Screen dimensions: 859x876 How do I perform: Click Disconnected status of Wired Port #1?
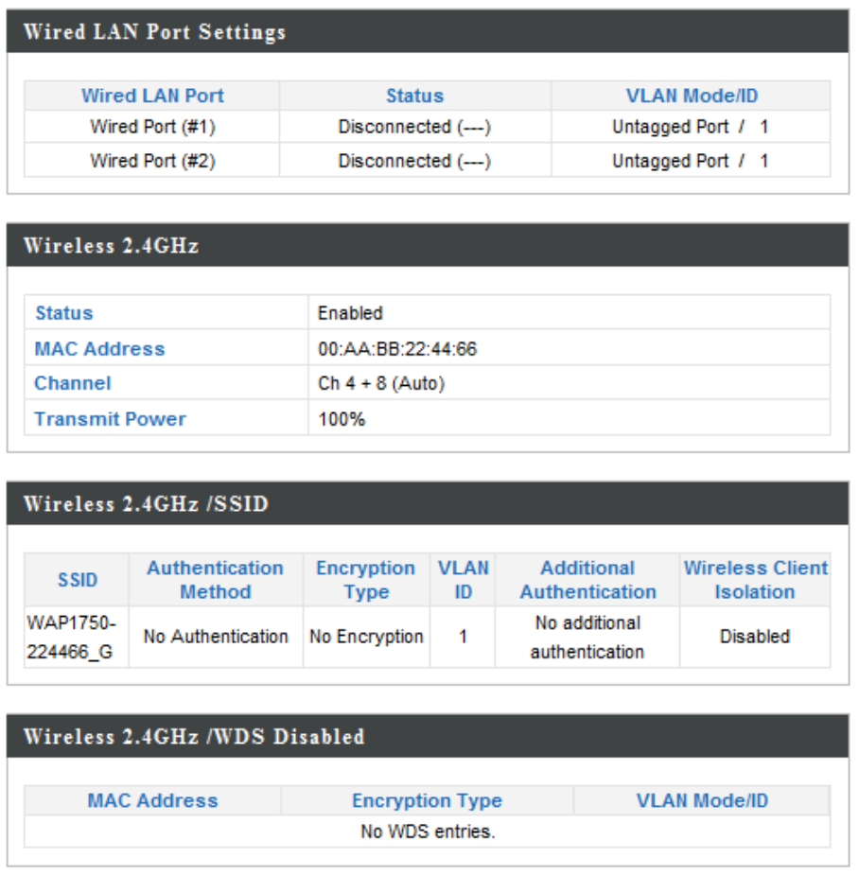(x=414, y=127)
